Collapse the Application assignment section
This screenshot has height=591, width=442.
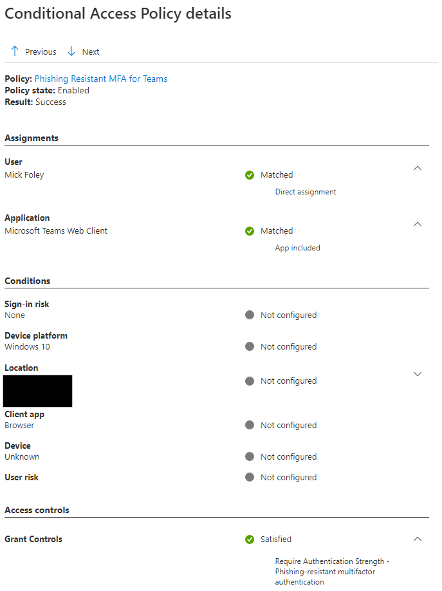[x=417, y=224]
